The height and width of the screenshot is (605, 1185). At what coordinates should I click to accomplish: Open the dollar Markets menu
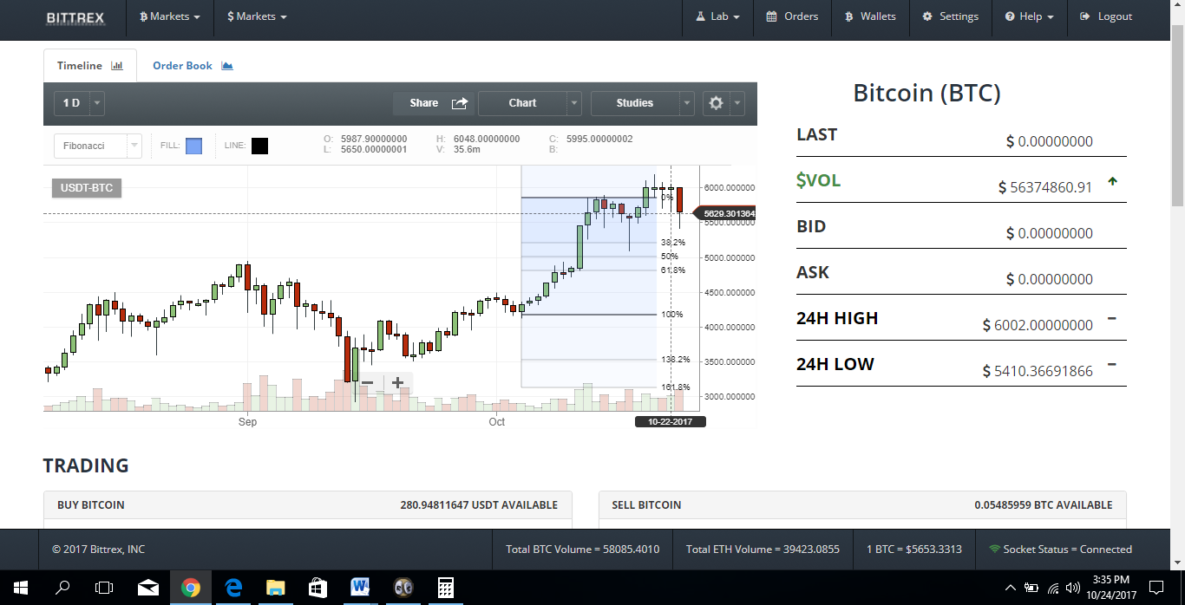pos(256,16)
